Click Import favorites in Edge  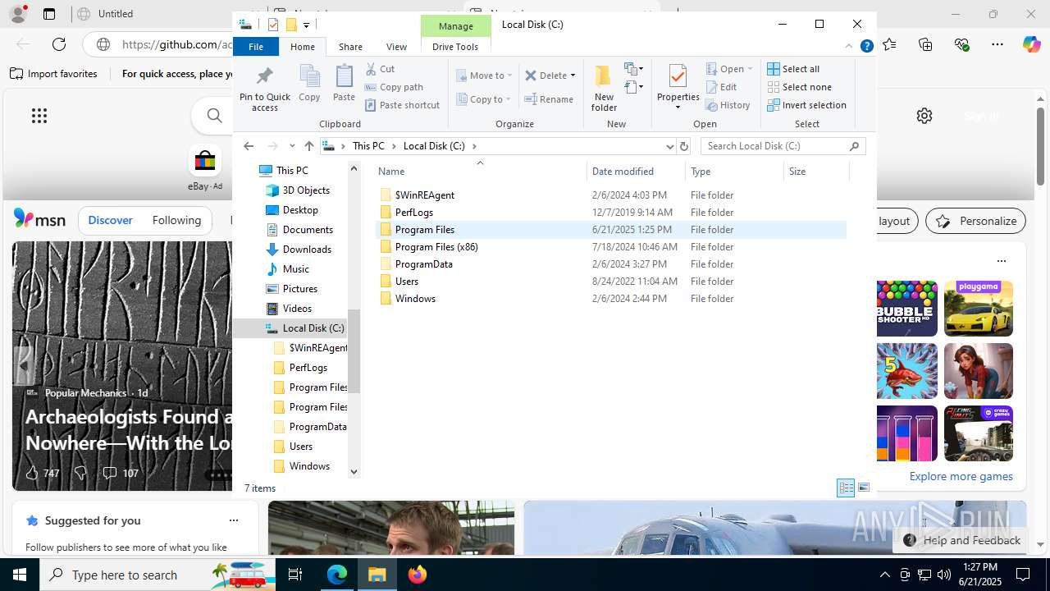[54, 74]
